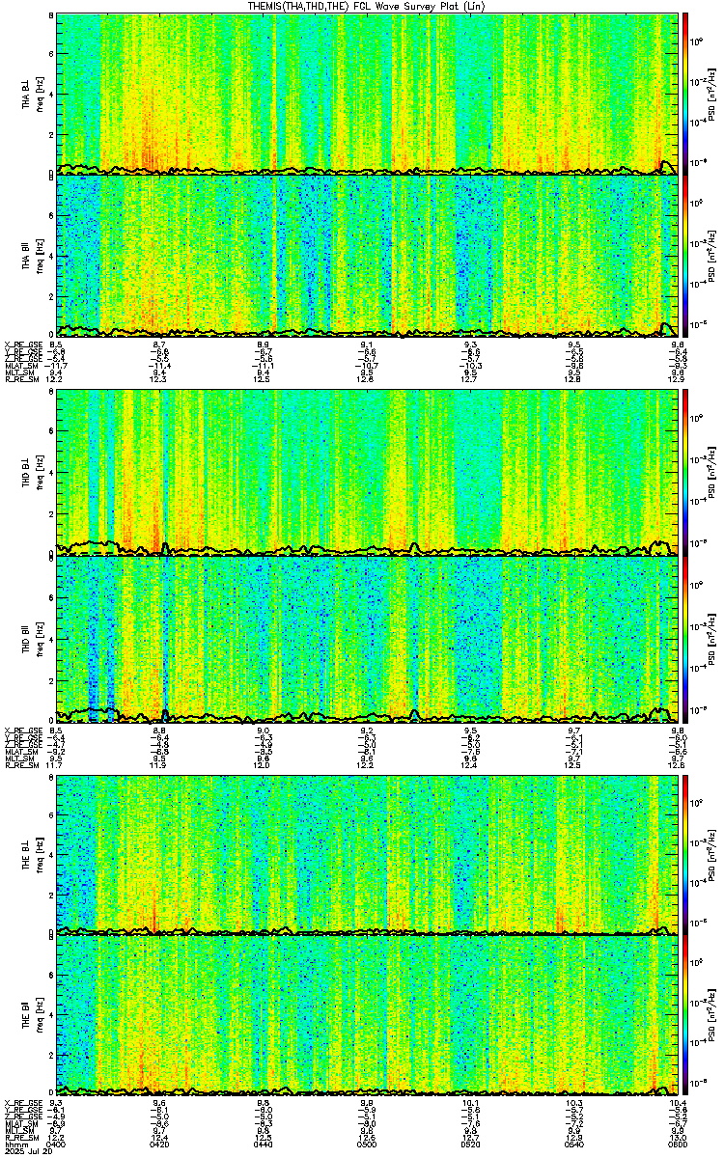Click the 'THA B⊥ freq [Hz]' axis label

[x=32, y=94]
